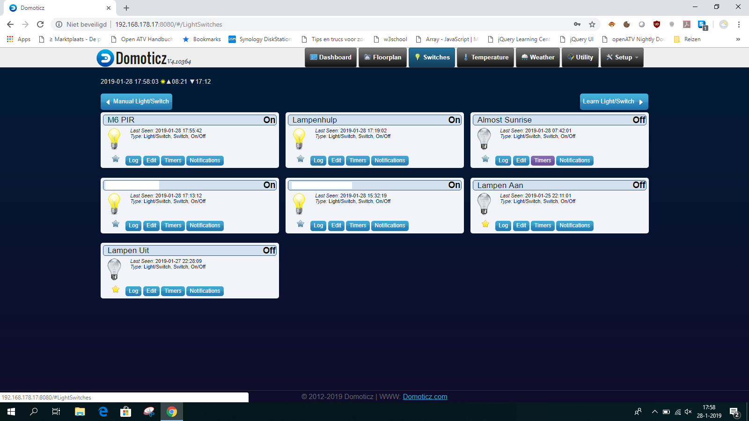Image resolution: width=749 pixels, height=421 pixels.
Task: Open the Dashboard tab
Action: point(331,58)
